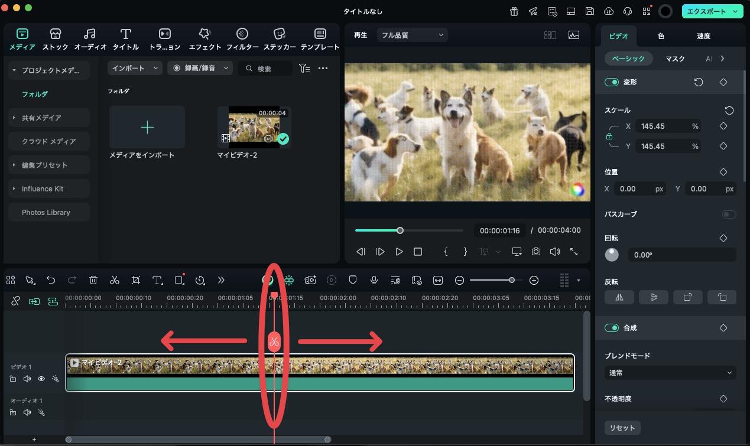Image resolution: width=750 pixels, height=446 pixels.
Task: Click the link chain icon beside timeline ruler
Action: [16, 301]
